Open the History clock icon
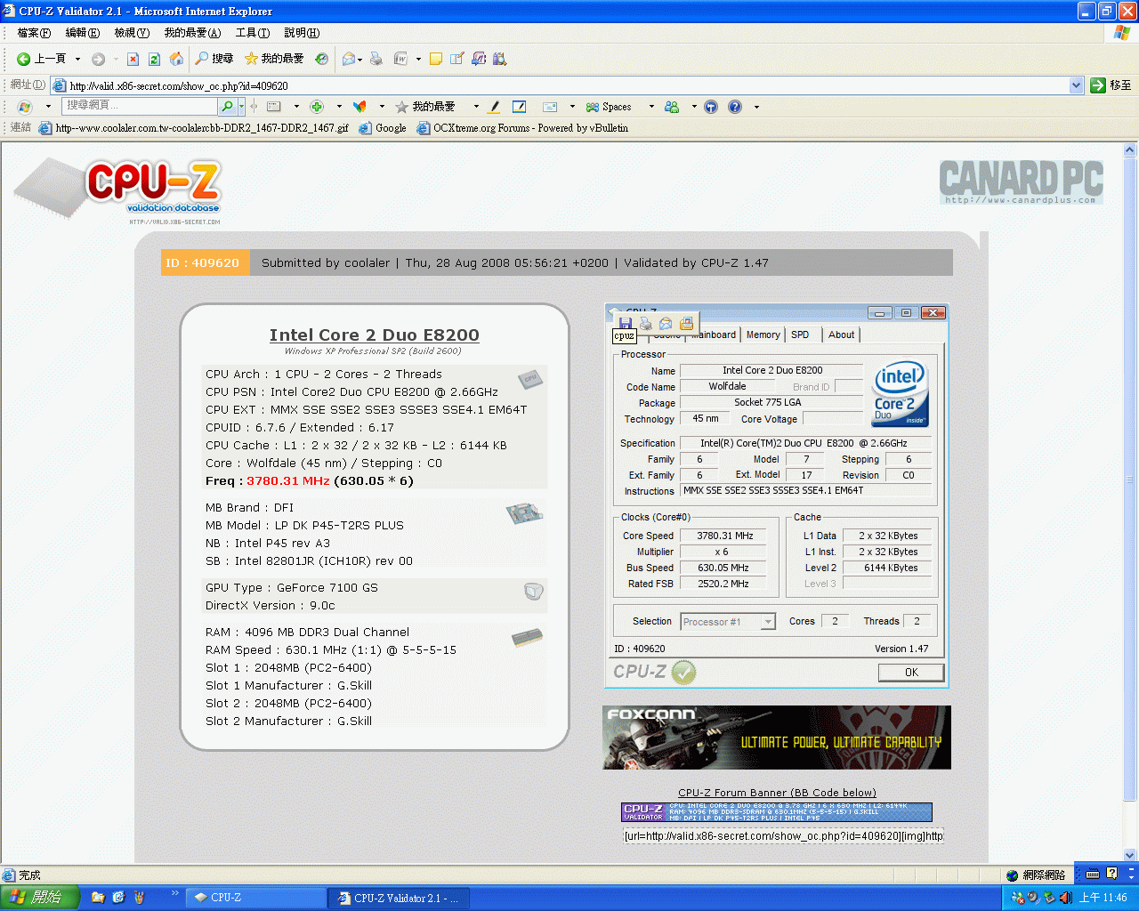The image size is (1139, 911). 321,59
